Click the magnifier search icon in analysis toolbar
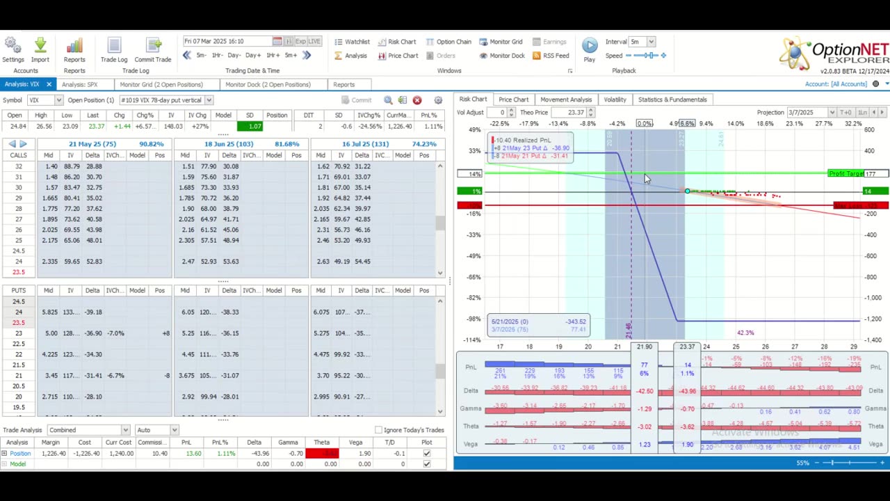Image resolution: width=890 pixels, height=501 pixels. (388, 100)
